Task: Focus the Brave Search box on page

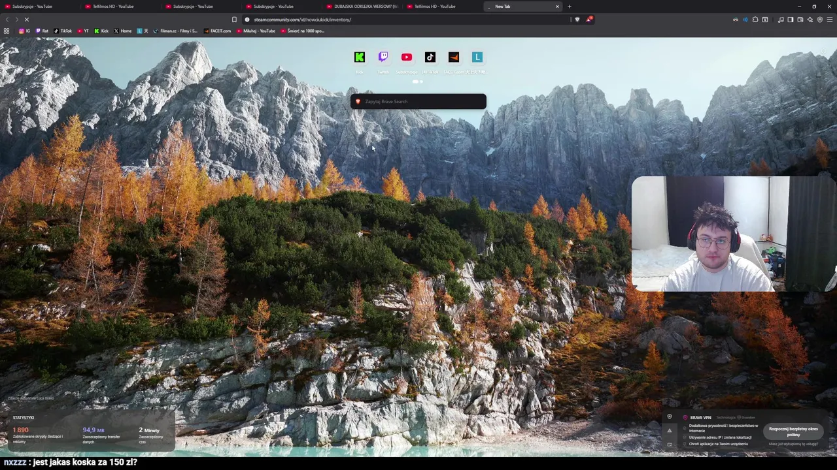Action: [418, 101]
